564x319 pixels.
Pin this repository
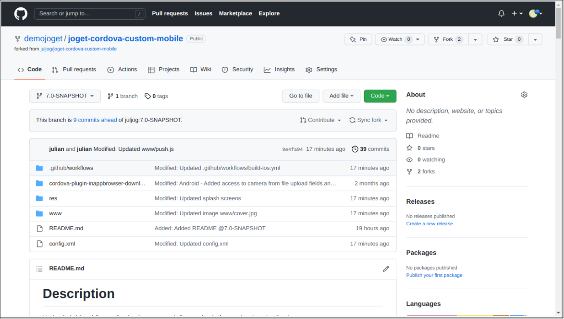(358, 39)
